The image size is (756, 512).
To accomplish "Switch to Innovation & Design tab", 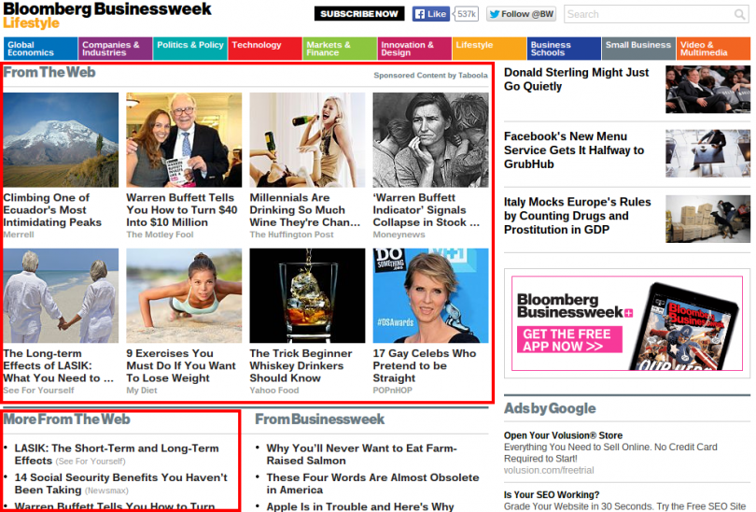I will click(414, 49).
